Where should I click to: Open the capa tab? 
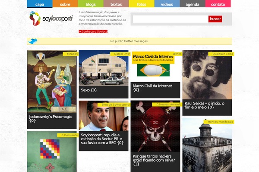point(40,4)
